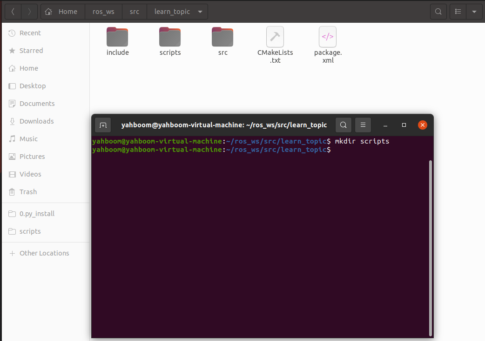The width and height of the screenshot is (485, 341).
Task: Click the terminal scrollbar
Action: (430, 248)
